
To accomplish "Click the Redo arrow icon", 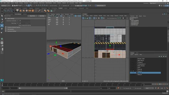I will pyautogui.click(x=21, y=6).
